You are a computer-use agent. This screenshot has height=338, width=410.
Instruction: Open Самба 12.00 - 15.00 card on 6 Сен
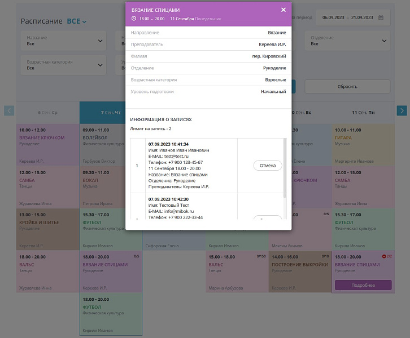pos(47,187)
